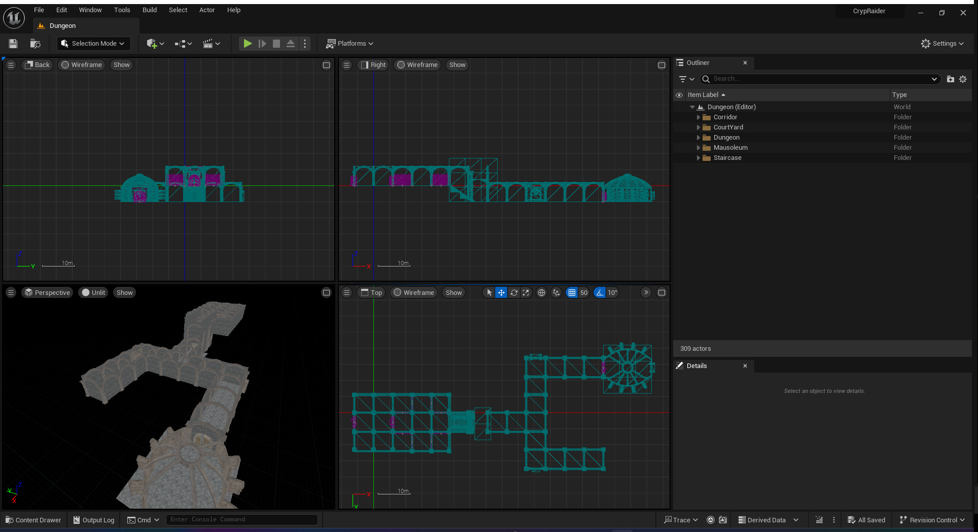Open the Revision Control menu
The width and height of the screenshot is (978, 532).
click(932, 520)
